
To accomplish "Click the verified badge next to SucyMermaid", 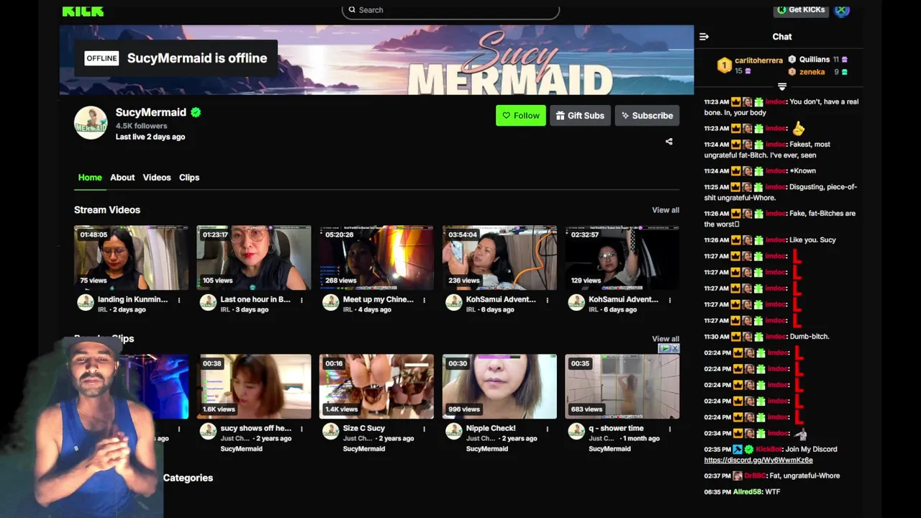I will [196, 113].
